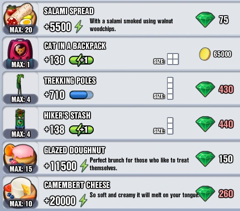Click the 65000 coin price label
This screenshot has height=211, width=240.
click(x=222, y=54)
